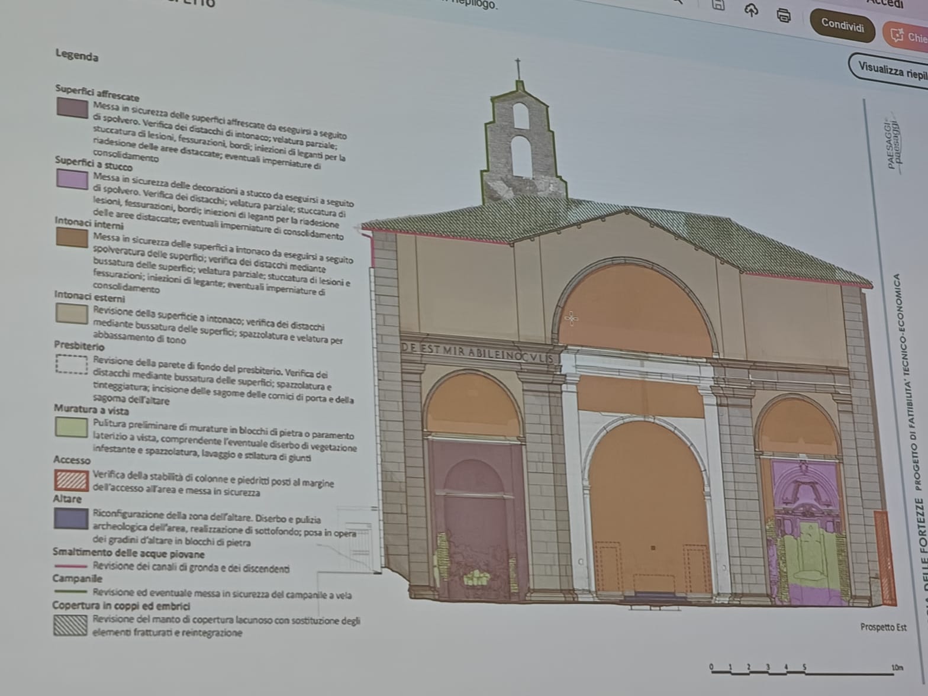This screenshot has width=928, height=696.
Task: Click the search magnifier icon
Action: click(678, 2)
